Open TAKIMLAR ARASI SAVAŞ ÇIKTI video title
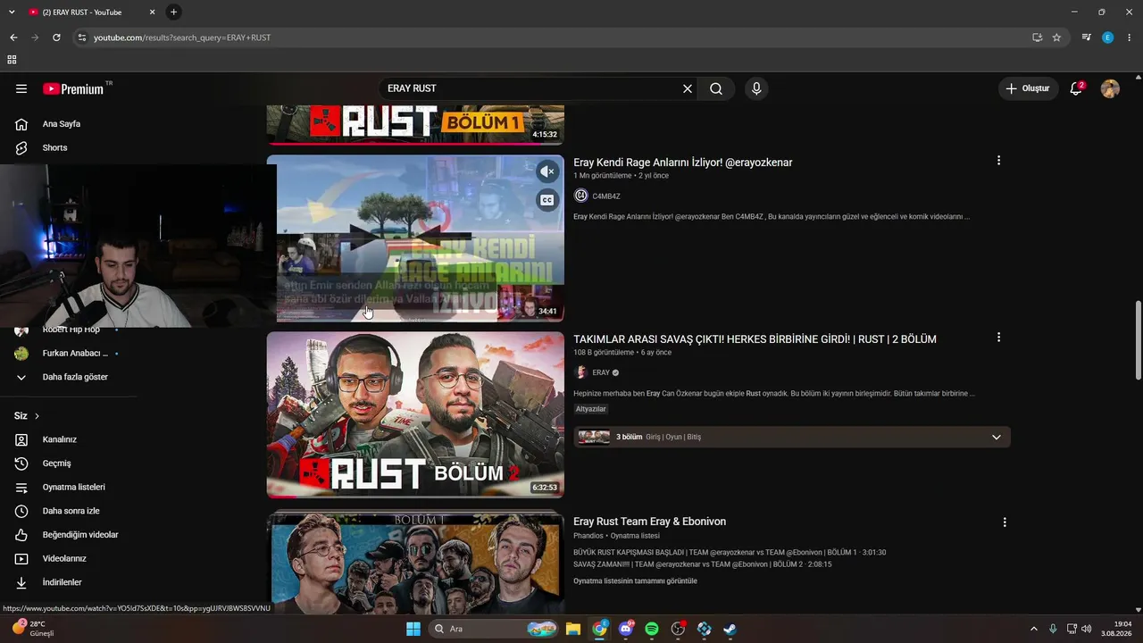 pyautogui.click(x=755, y=339)
